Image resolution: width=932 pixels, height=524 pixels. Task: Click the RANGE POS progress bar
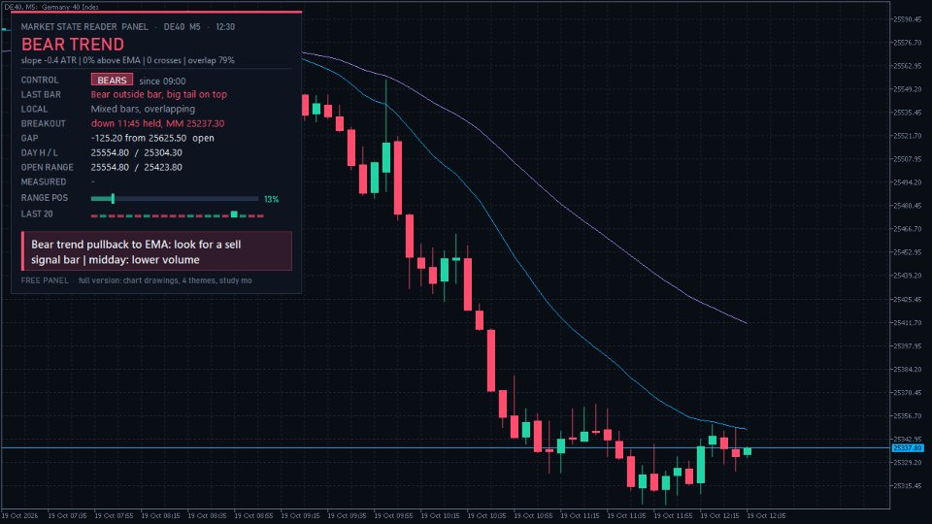[x=174, y=198]
